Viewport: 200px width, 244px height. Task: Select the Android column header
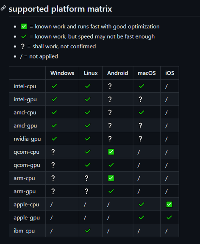[118, 73]
